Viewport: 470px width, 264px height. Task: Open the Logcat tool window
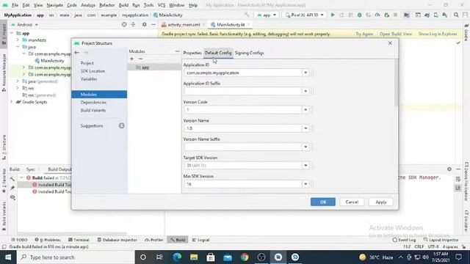200,240
